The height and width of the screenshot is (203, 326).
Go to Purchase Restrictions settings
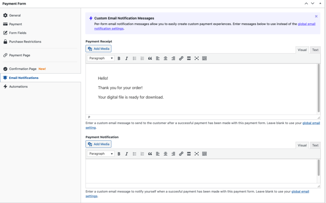[x=25, y=42]
